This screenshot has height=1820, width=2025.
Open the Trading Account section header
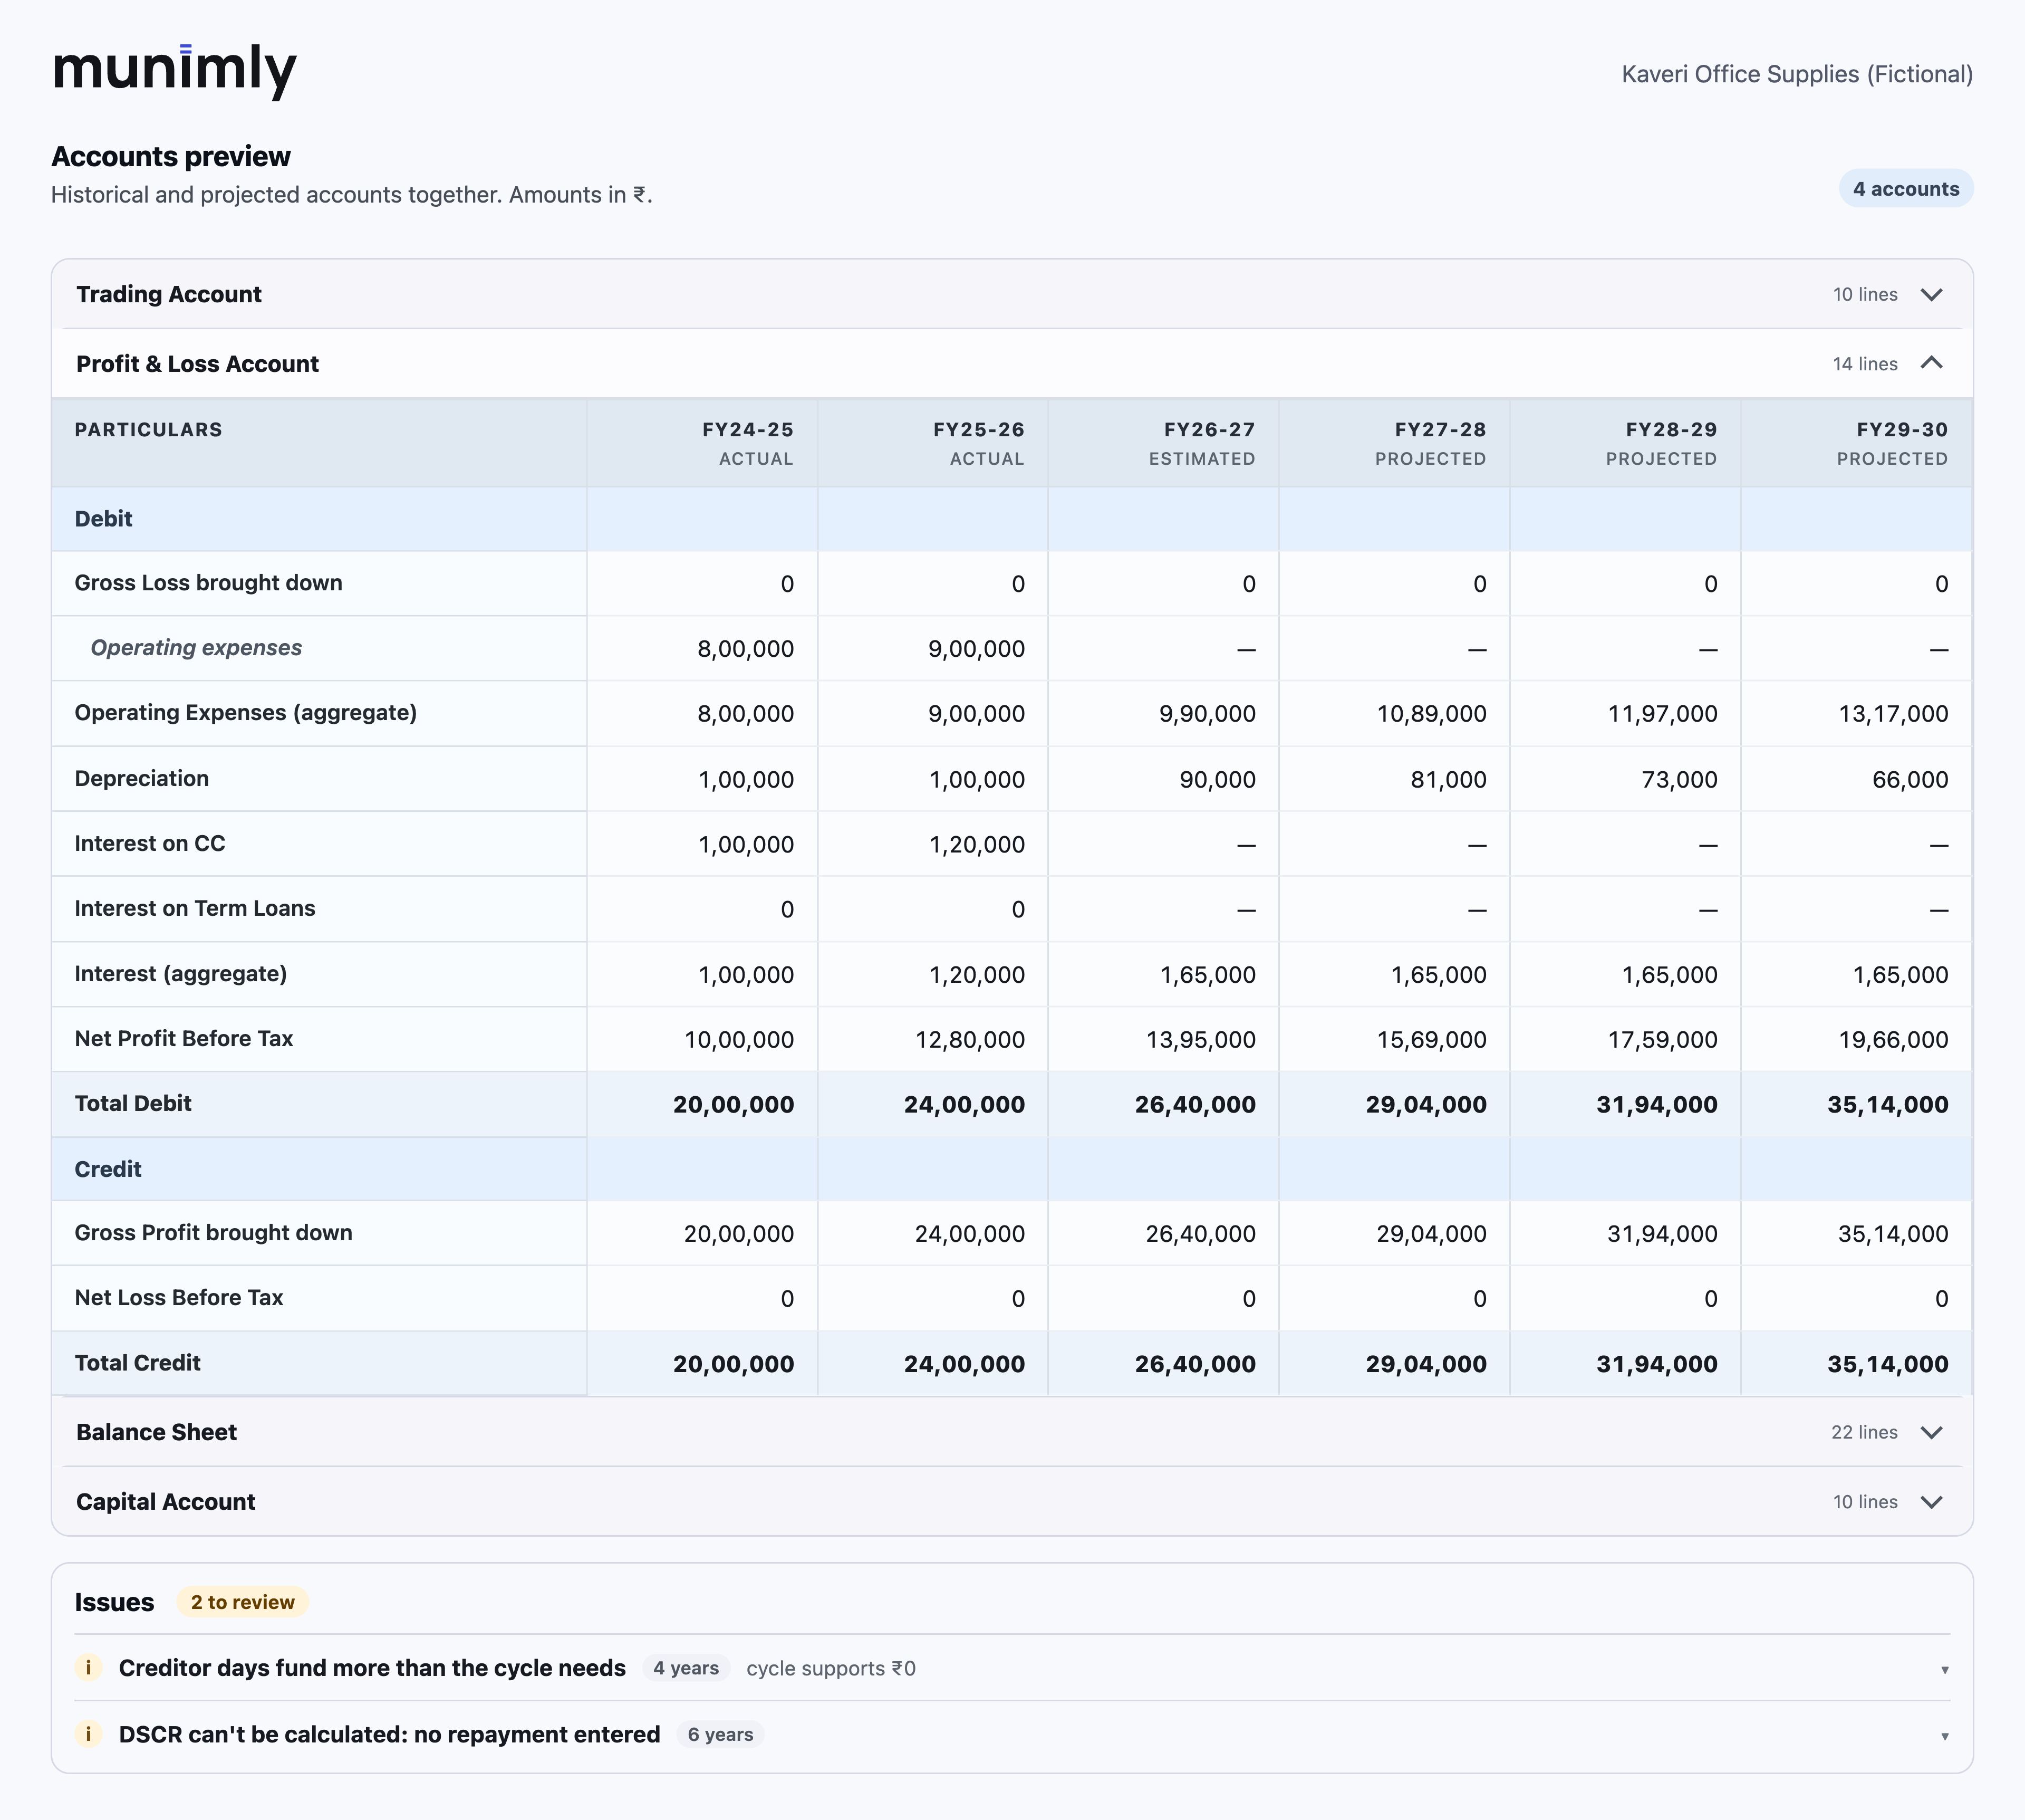[1011, 294]
